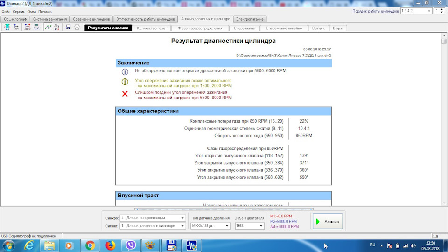
Task: Click the 850RPM idle speed value
Action: click(304, 136)
